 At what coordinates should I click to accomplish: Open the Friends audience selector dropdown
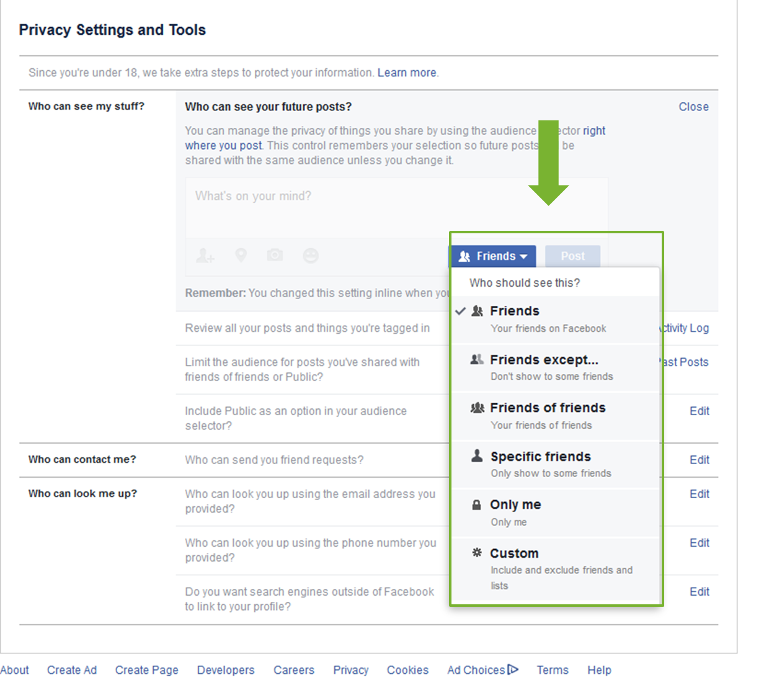click(493, 256)
